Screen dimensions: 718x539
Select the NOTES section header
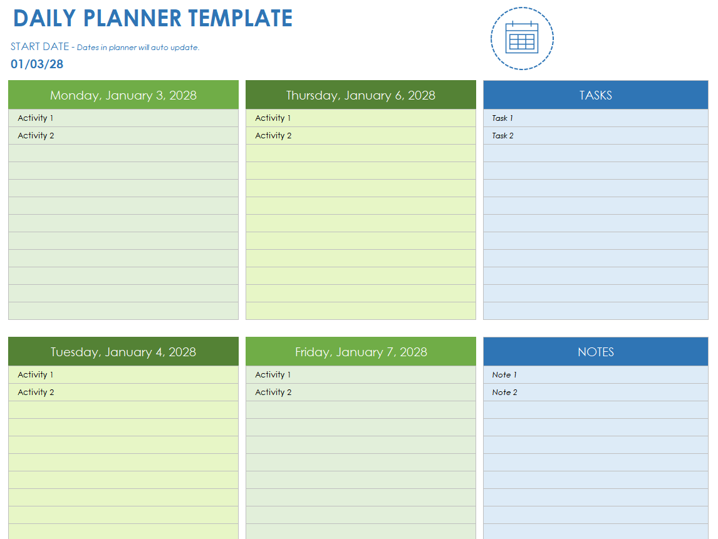595,352
